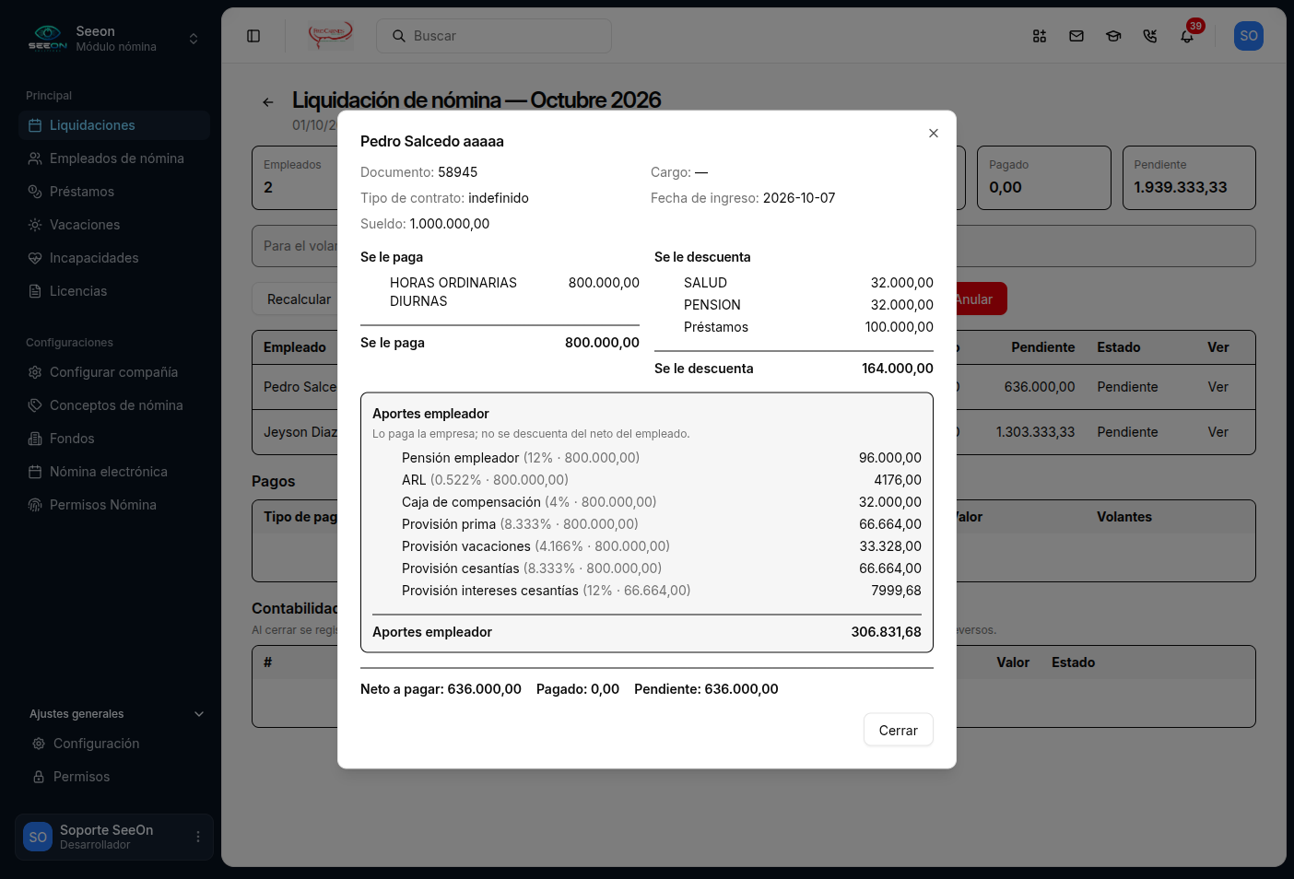Click the Permisos Nómina fingerprint icon
1294x879 pixels.
[35, 505]
